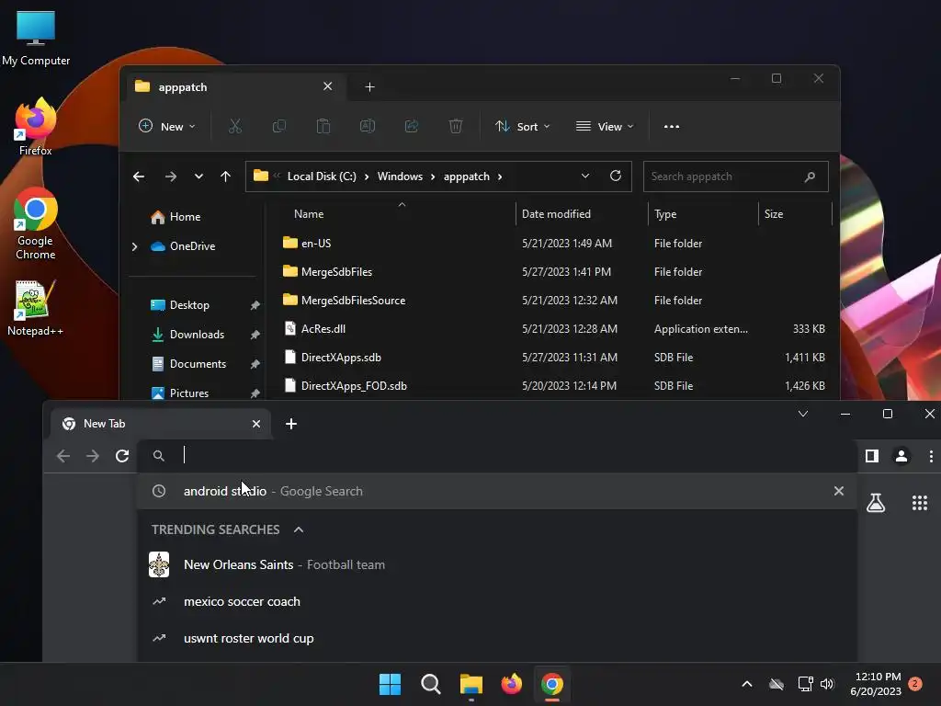Select Home in Explorer sidebar

[185, 217]
